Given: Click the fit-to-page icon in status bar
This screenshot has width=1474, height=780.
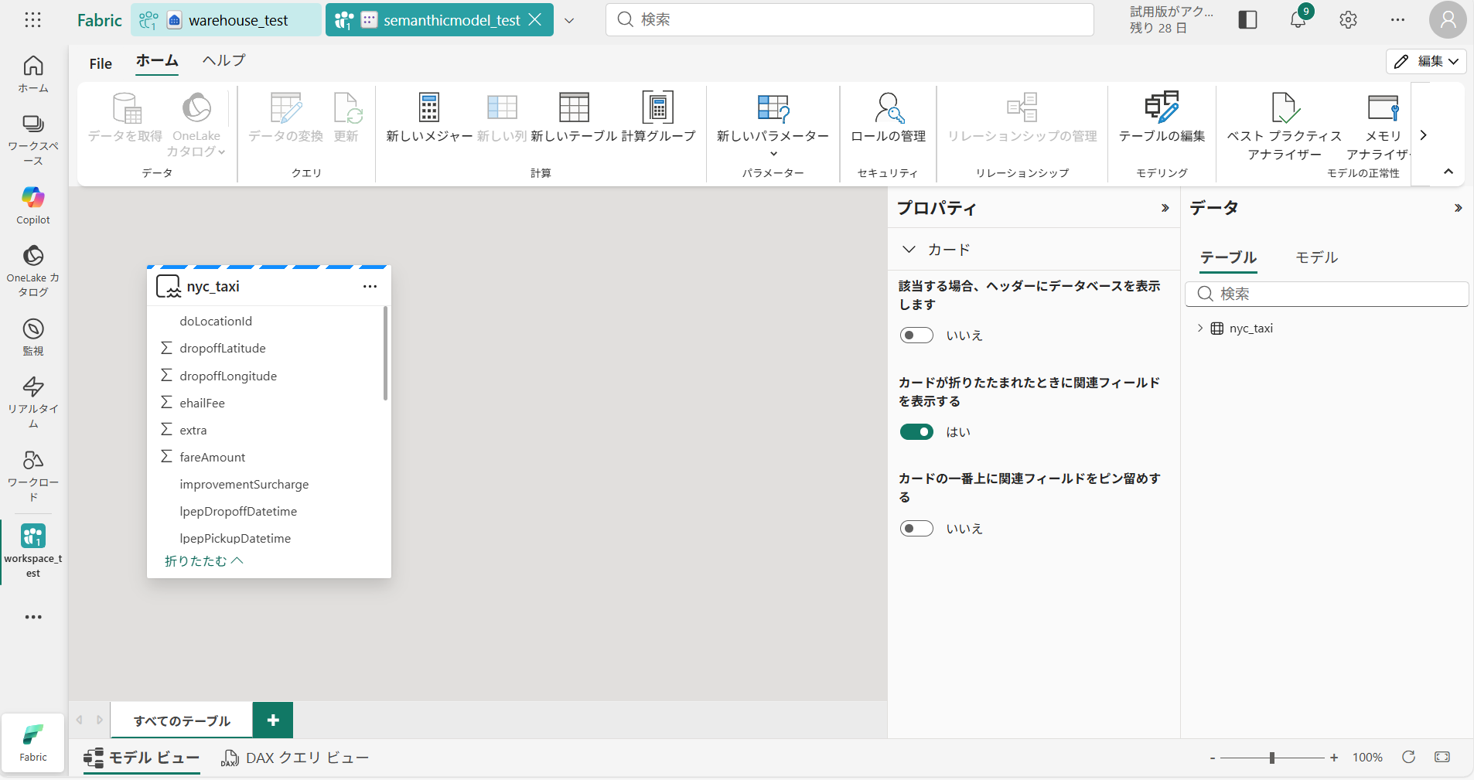Looking at the screenshot, I should pyautogui.click(x=1442, y=758).
